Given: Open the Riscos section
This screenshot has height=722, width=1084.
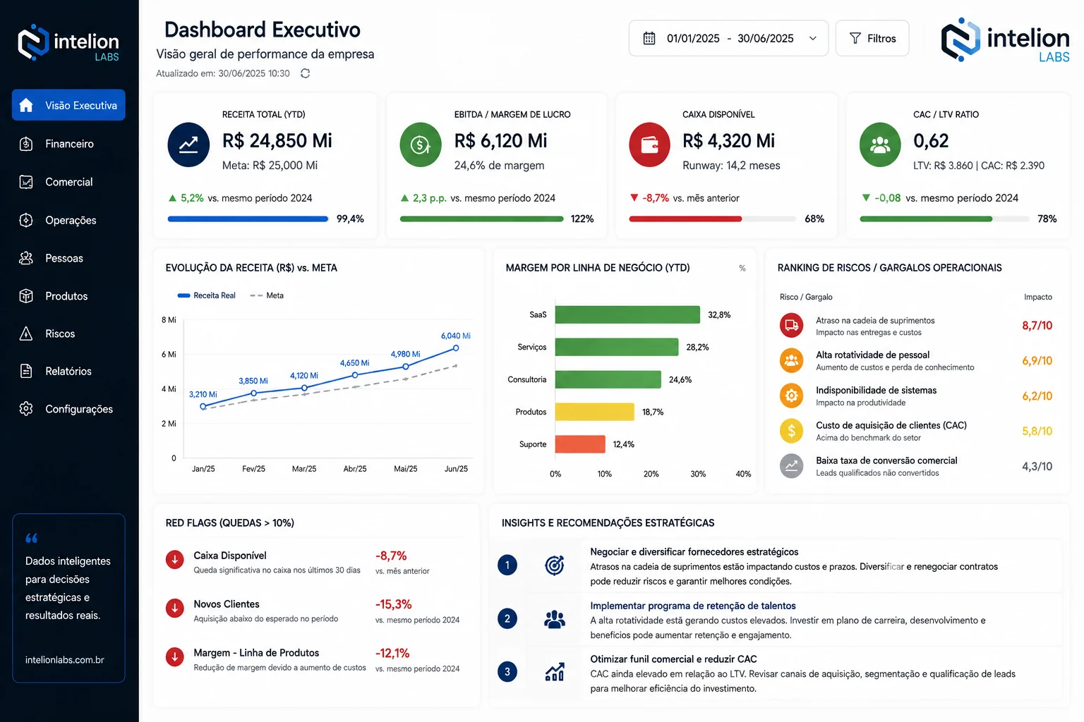Looking at the screenshot, I should (x=68, y=334).
